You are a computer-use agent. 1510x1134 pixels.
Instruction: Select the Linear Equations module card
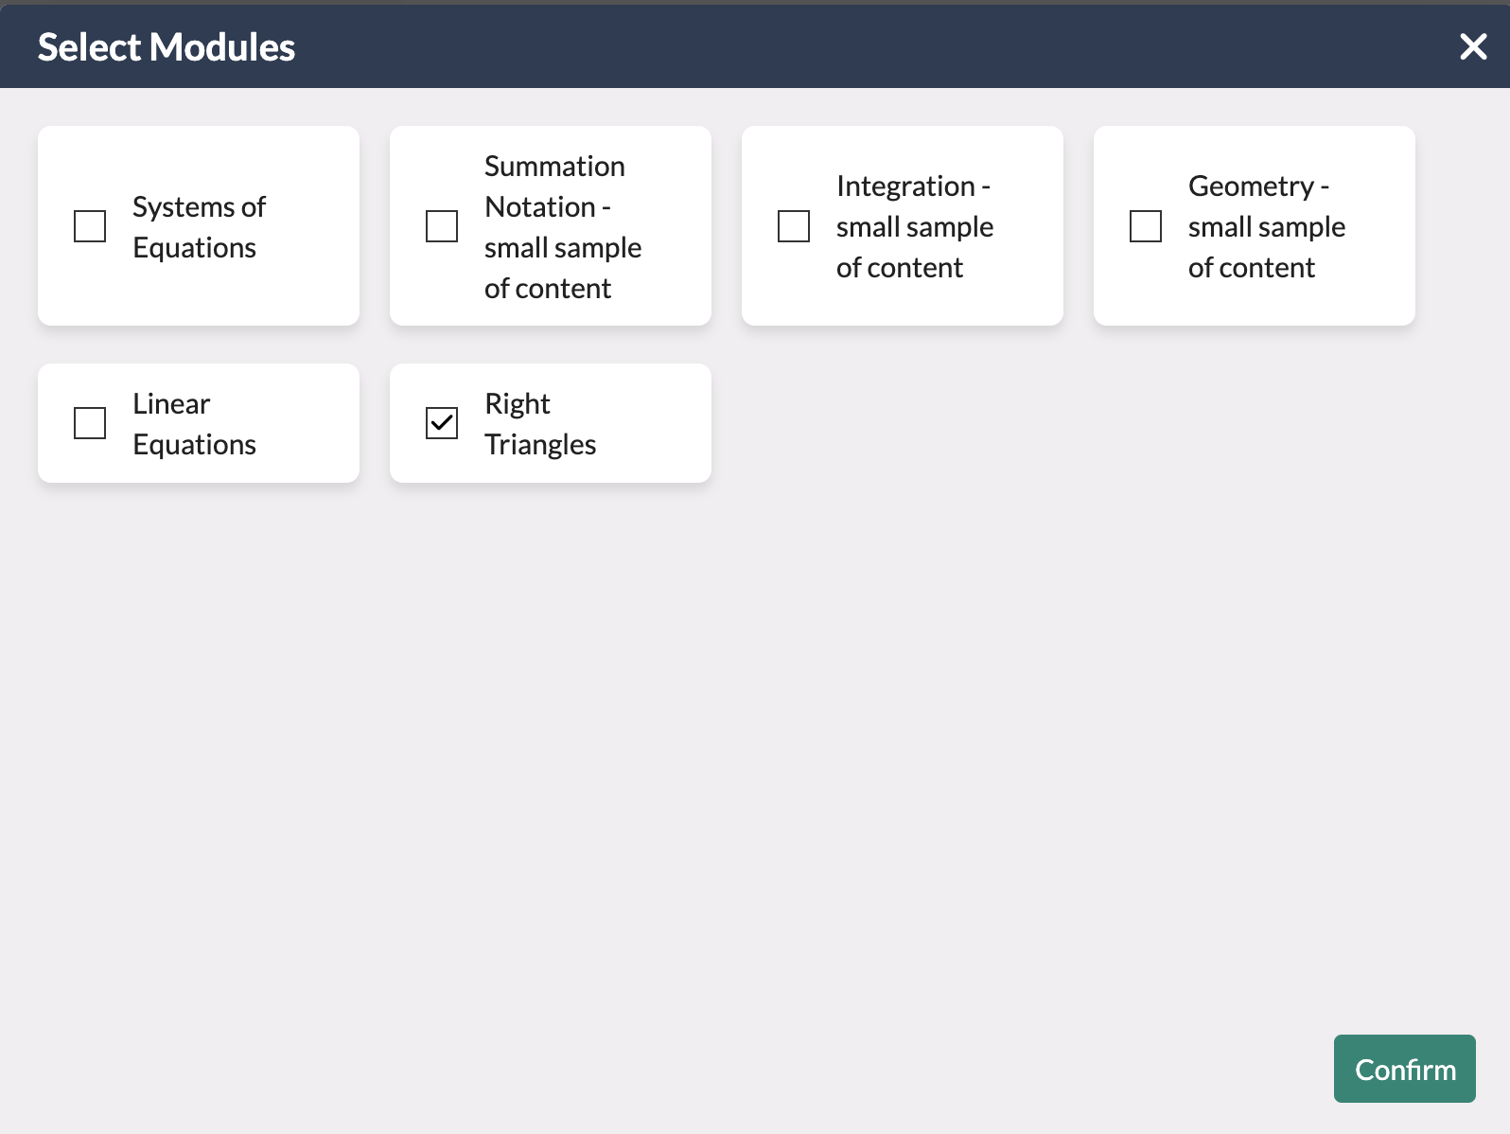click(x=198, y=423)
